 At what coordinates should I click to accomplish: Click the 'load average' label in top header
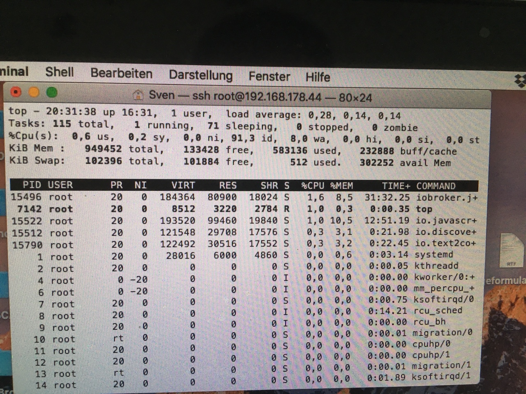263,115
